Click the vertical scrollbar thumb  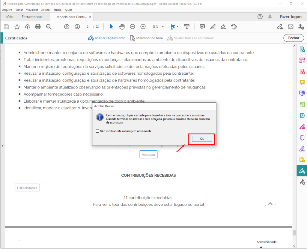tap(294, 233)
